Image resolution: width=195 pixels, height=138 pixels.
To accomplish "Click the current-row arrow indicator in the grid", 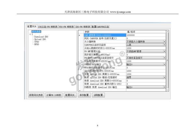I will coord(80,35).
